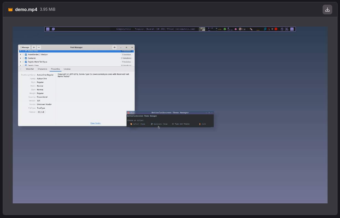
Task: Click the download icon for demo.mp4
Action: pos(327,10)
